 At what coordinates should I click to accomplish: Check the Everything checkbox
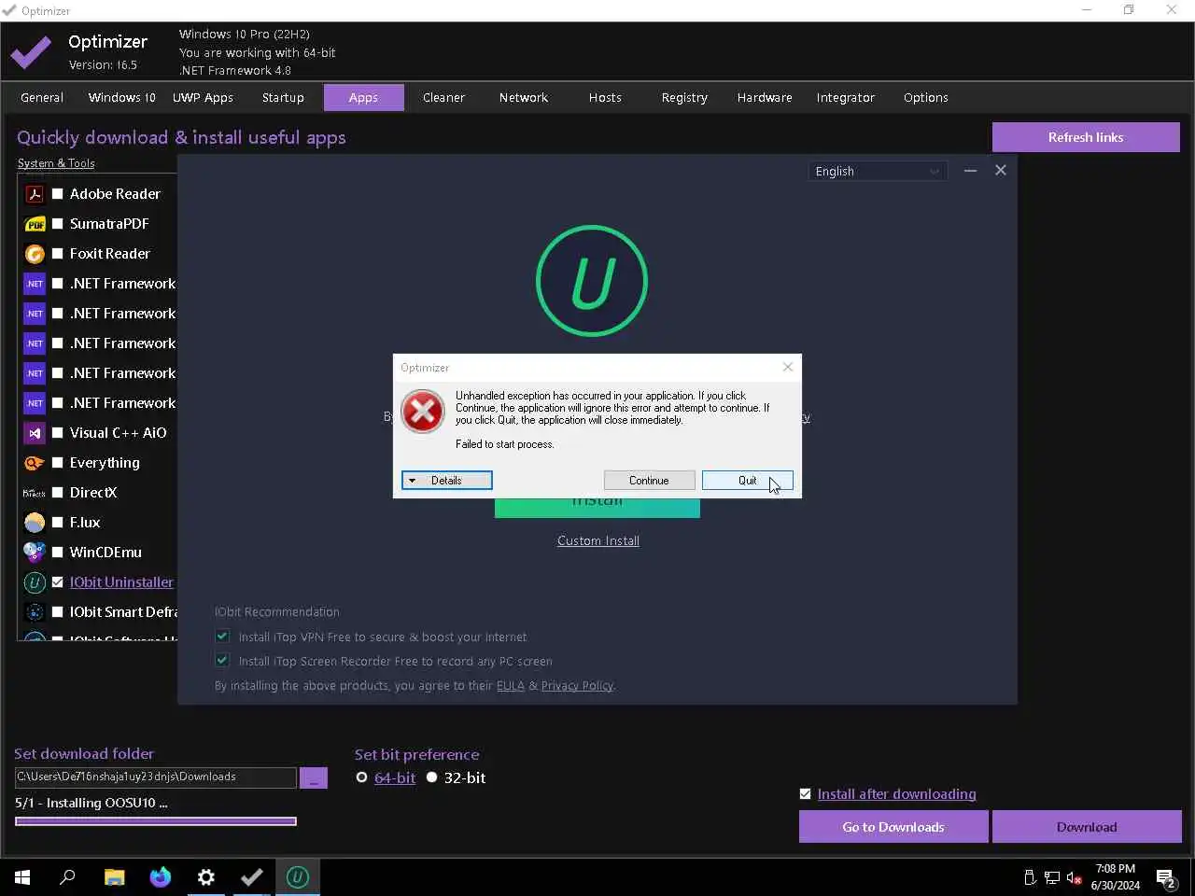click(58, 463)
